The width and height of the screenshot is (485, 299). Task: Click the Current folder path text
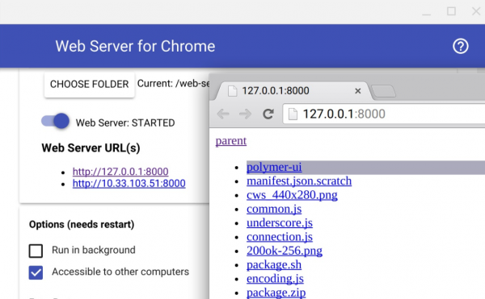point(173,84)
